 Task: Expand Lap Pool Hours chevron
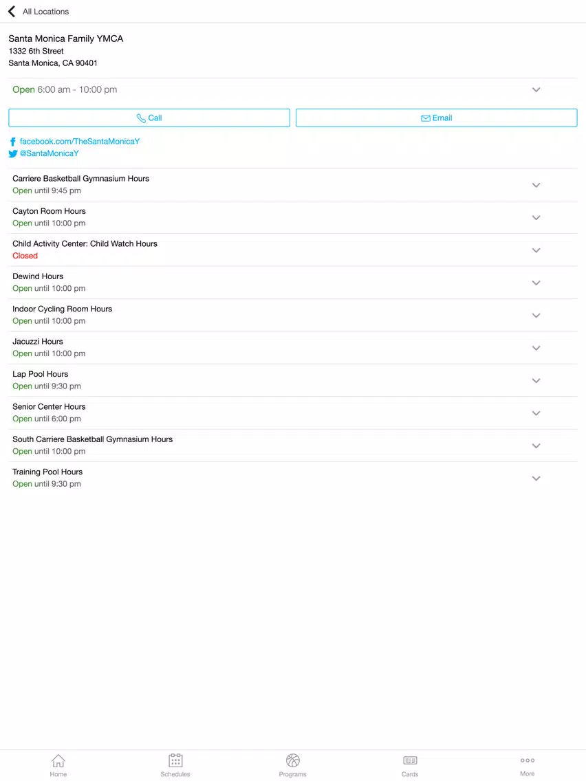pyautogui.click(x=536, y=381)
